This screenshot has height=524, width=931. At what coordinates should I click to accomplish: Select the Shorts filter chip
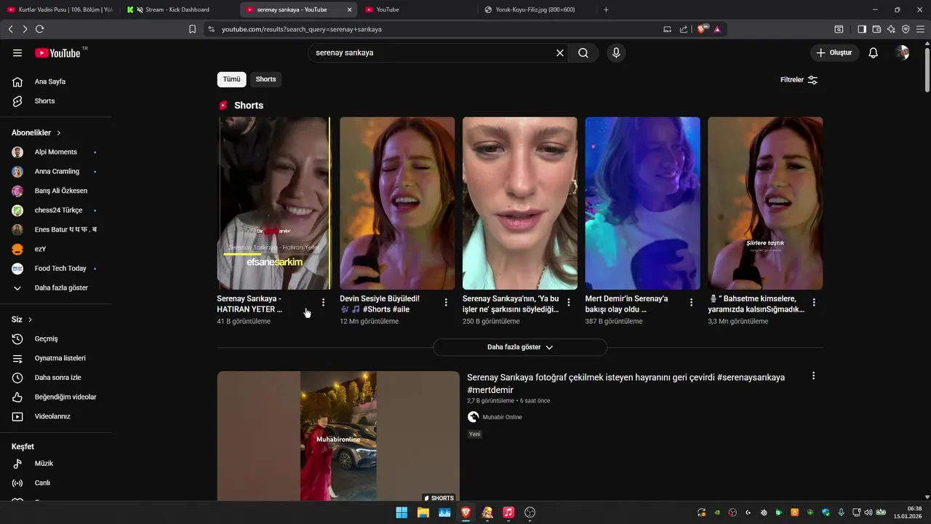pos(265,79)
